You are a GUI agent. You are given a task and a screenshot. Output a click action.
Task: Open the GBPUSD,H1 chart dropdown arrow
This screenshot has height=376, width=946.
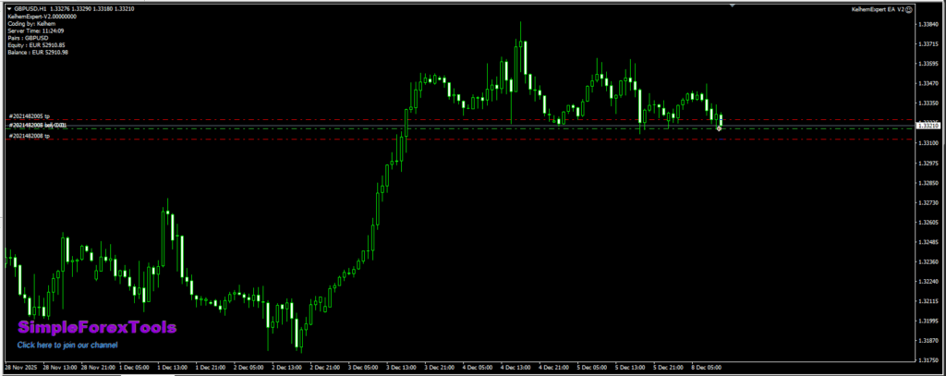click(9, 8)
